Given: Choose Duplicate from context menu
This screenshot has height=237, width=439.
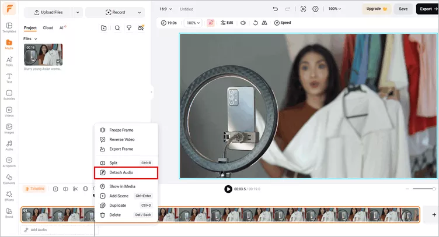Looking at the screenshot, I should 126,206.
